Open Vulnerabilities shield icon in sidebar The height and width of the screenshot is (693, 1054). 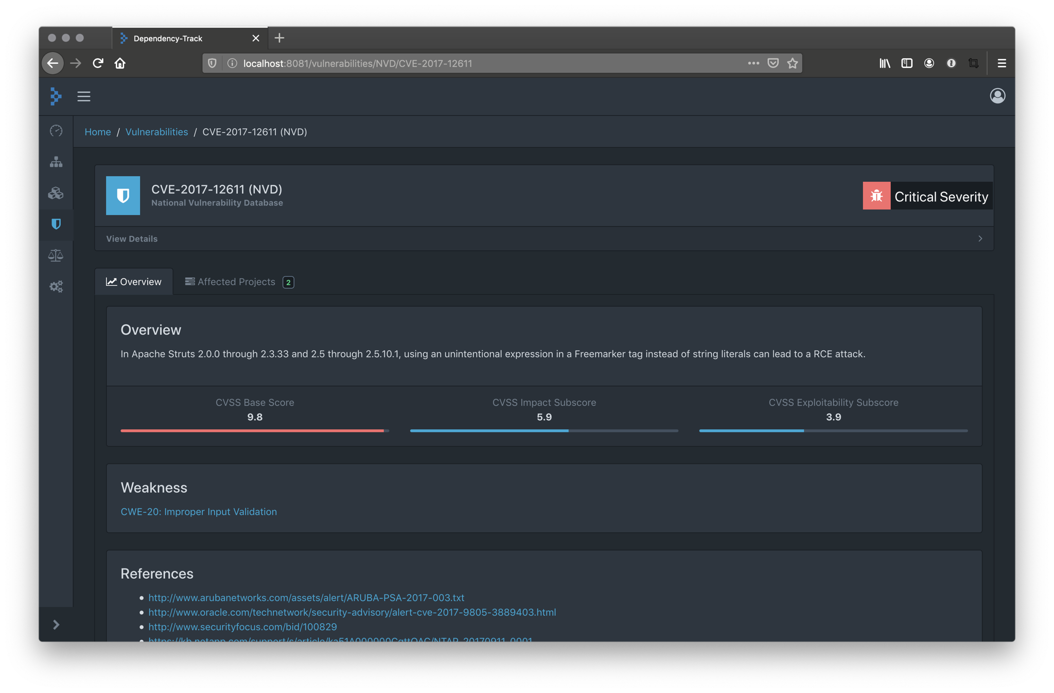coord(56,224)
